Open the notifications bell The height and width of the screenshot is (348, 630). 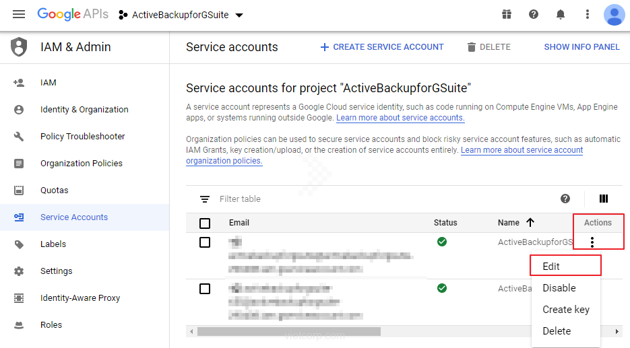coord(561,15)
